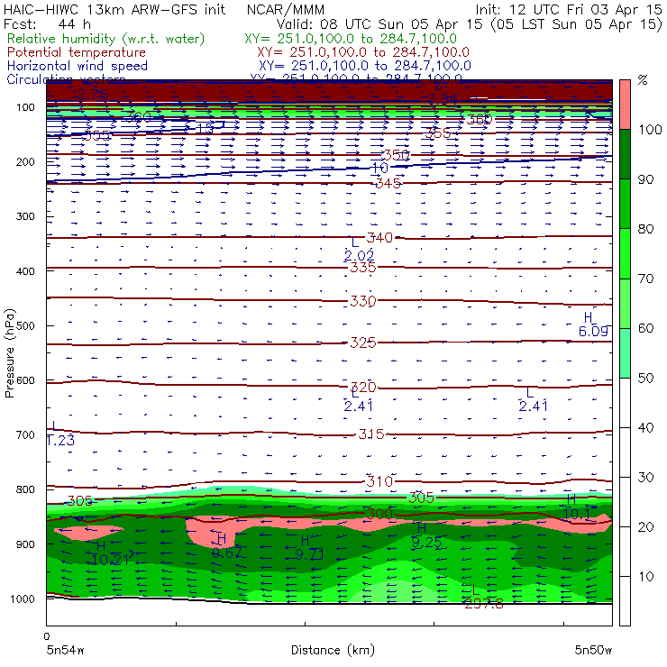The height and width of the screenshot is (667, 667).
Task: Click the 400 hPa pressure axis label
Action: point(25,271)
